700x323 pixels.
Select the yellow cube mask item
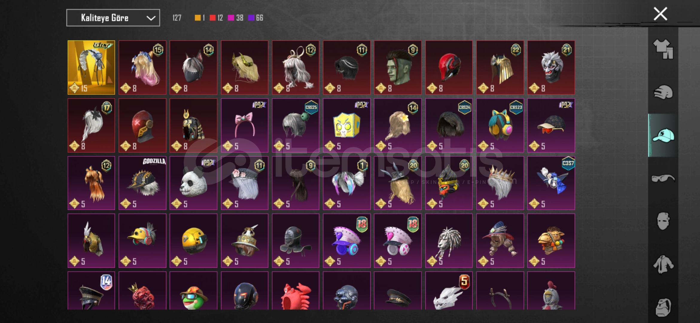coord(347,125)
